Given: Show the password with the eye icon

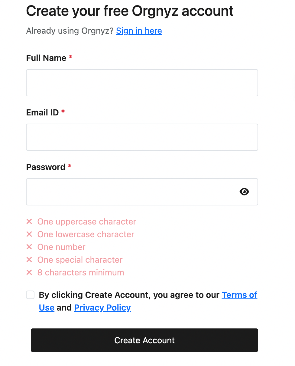Looking at the screenshot, I should (244, 192).
